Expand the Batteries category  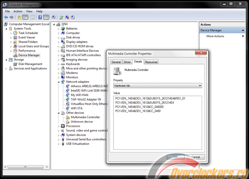[x=58, y=29]
